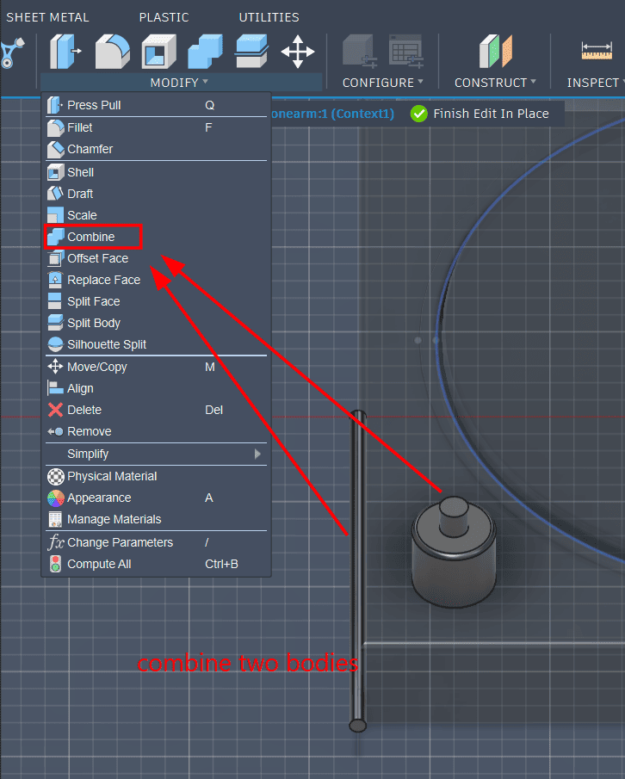Choose Offset Face from the menu
This screenshot has height=779, width=625.
(x=156, y=258)
